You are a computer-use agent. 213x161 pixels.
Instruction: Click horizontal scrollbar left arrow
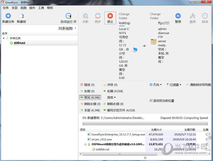point(81,154)
